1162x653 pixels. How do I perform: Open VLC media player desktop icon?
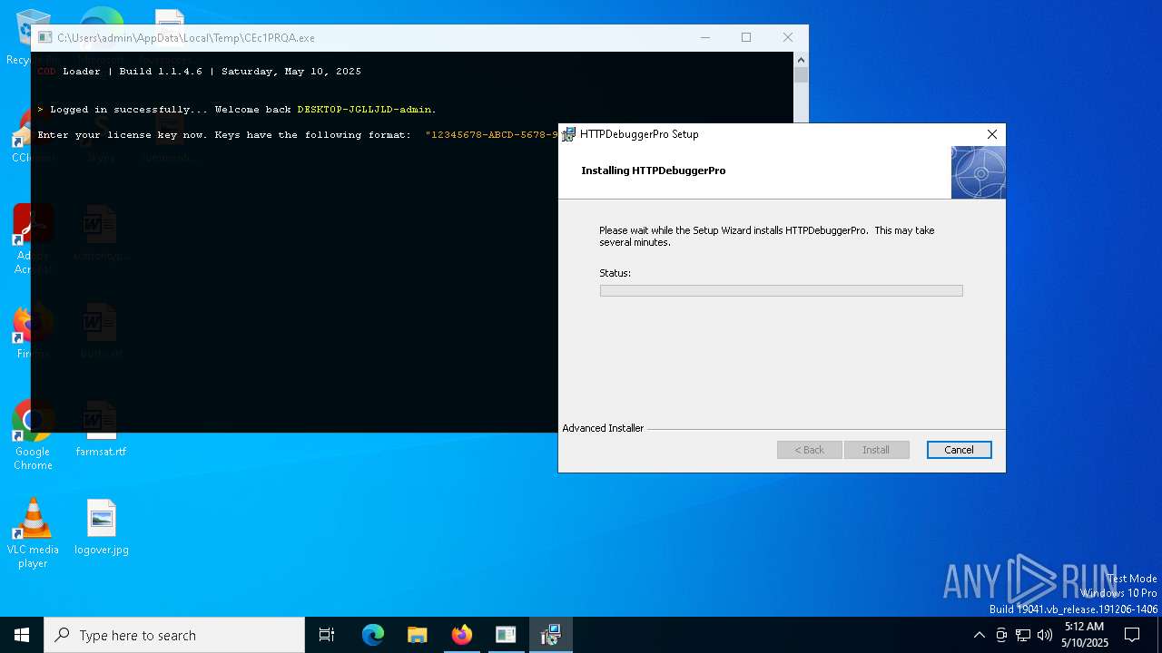[x=33, y=534]
